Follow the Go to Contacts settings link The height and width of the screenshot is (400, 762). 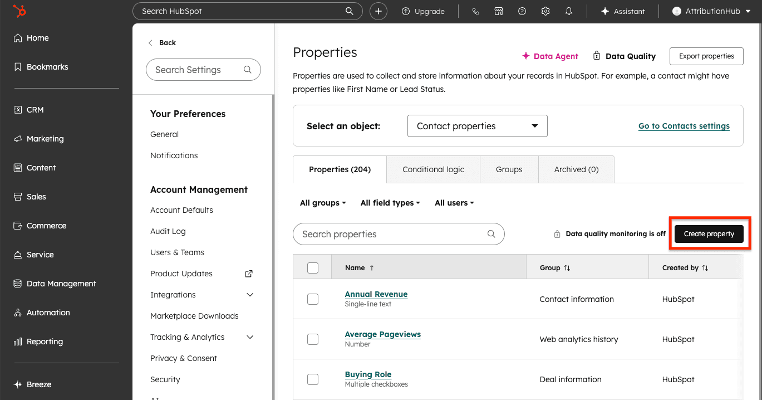(x=684, y=126)
